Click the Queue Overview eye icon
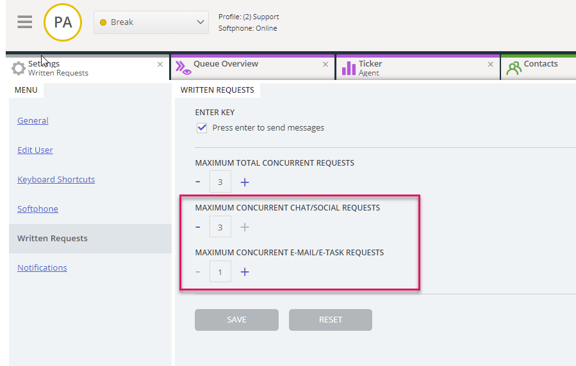Image resolution: width=576 pixels, height=366 pixels. tap(183, 68)
